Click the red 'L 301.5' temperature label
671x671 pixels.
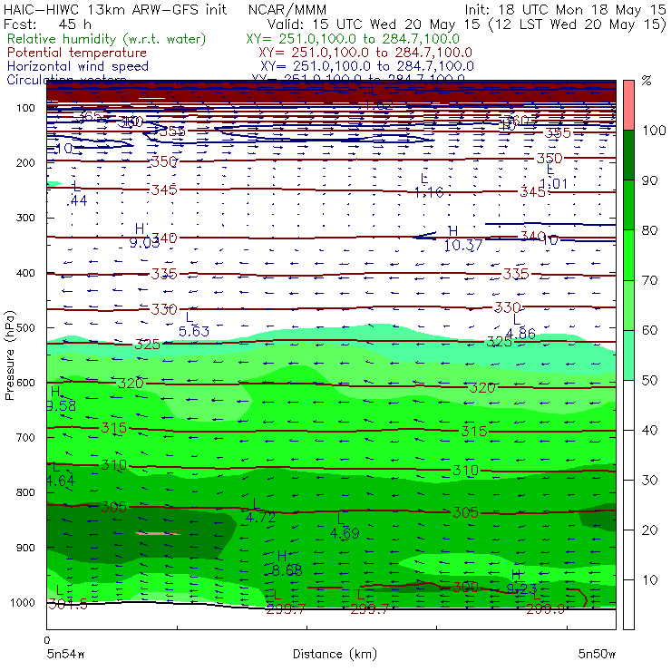[68, 598]
